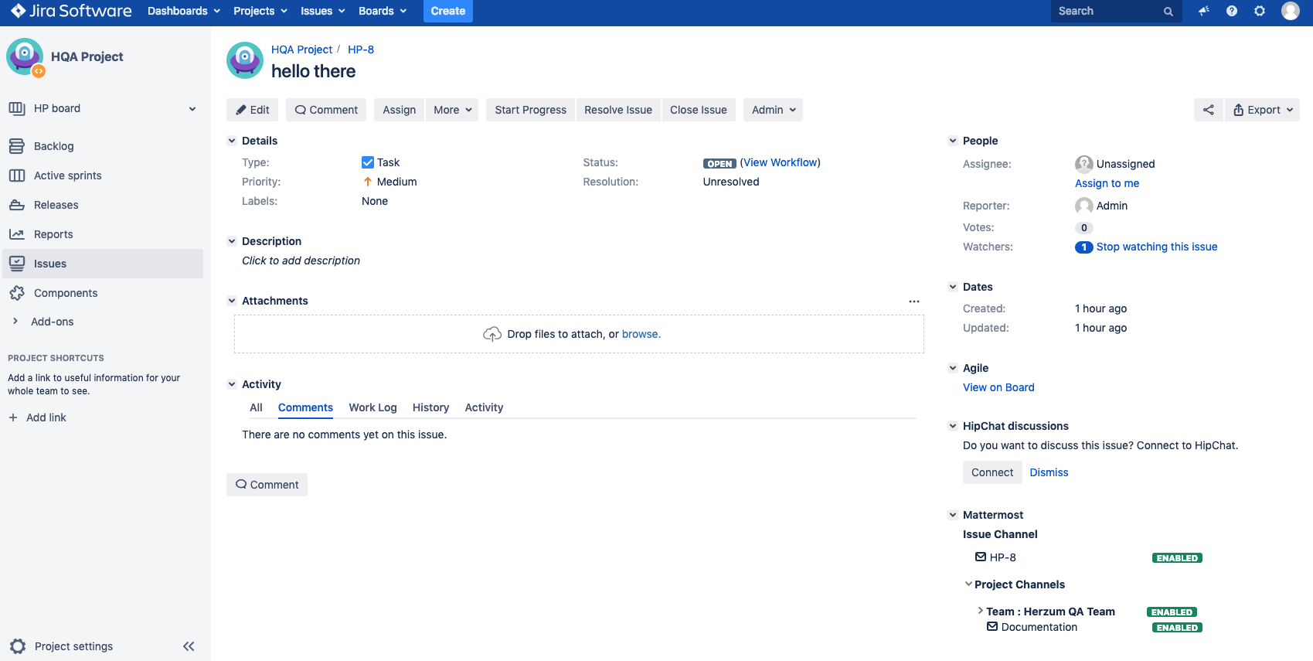Open the History tab
The image size is (1313, 661).
(430, 407)
